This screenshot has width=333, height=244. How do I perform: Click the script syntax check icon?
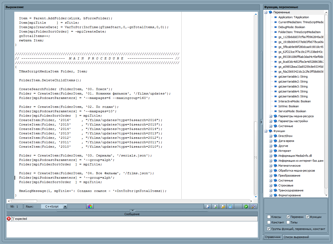click(x=208, y=207)
